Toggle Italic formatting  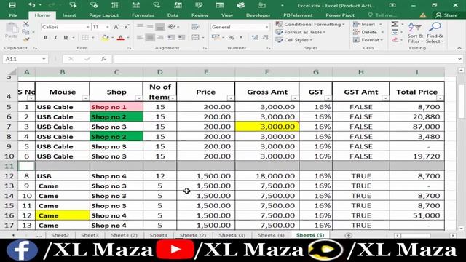click(x=55, y=37)
